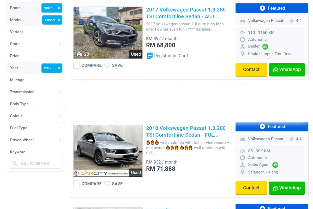The width and height of the screenshot is (313, 209).
Task: WhatsApp the seller of 2018 Passat
Action: point(287,188)
